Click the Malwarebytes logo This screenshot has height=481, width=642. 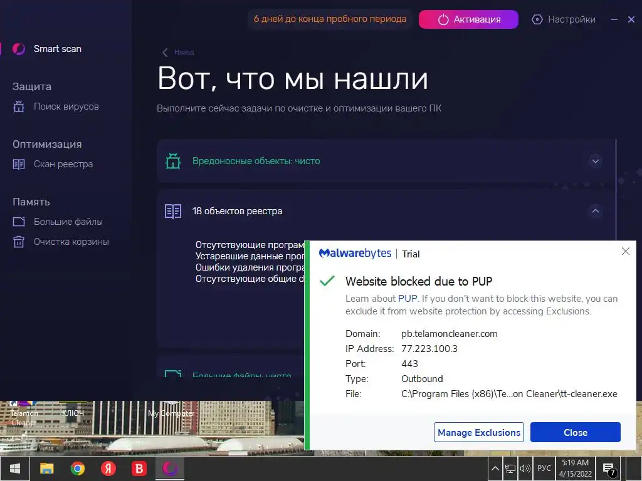tap(355, 254)
